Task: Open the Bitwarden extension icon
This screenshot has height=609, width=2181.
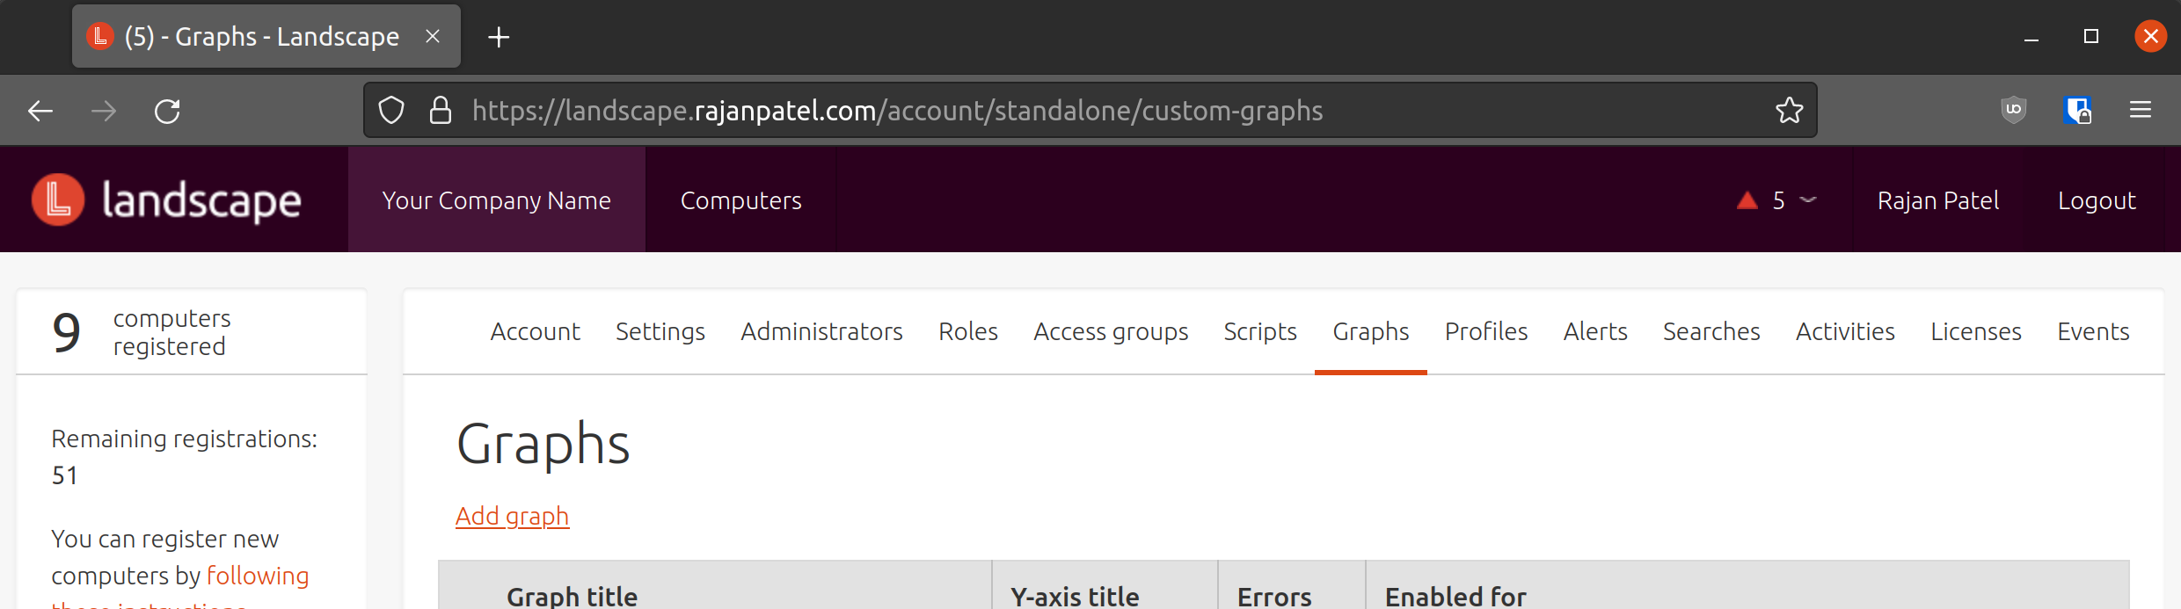Action: (2077, 110)
